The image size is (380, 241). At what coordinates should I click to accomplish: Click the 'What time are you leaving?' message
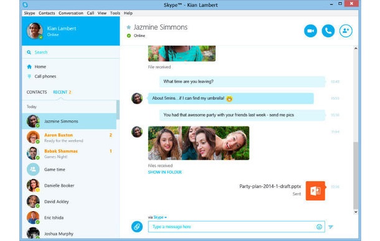click(242, 82)
